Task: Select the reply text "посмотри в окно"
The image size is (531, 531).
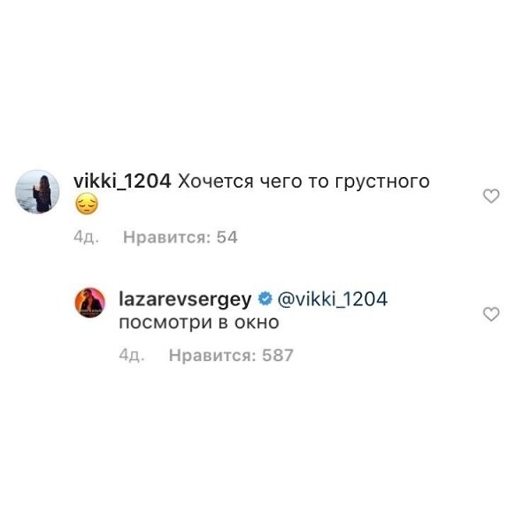Action: pos(199,322)
